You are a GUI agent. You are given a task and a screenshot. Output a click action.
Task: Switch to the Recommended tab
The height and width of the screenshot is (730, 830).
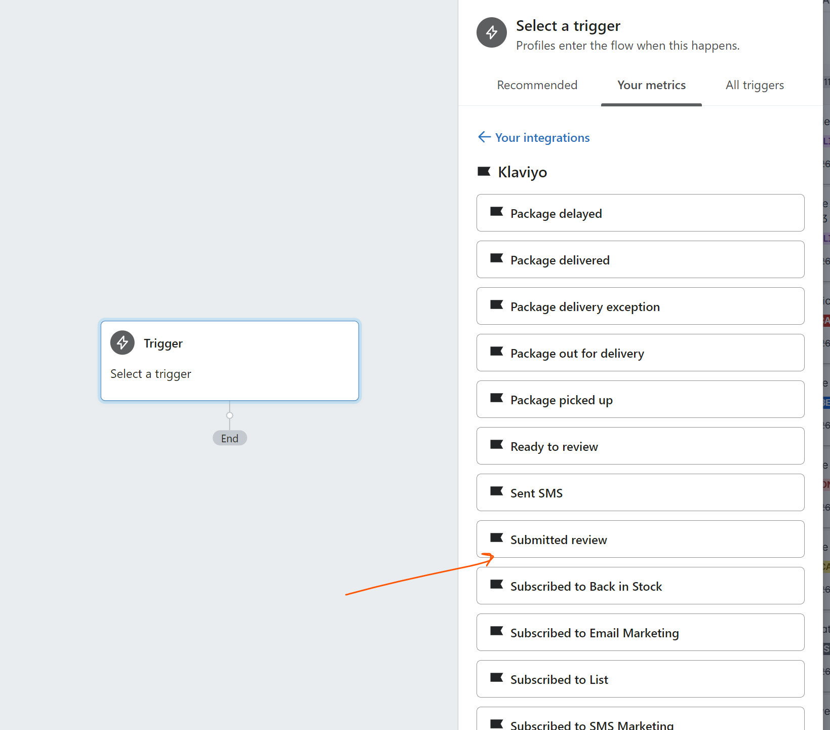(537, 85)
